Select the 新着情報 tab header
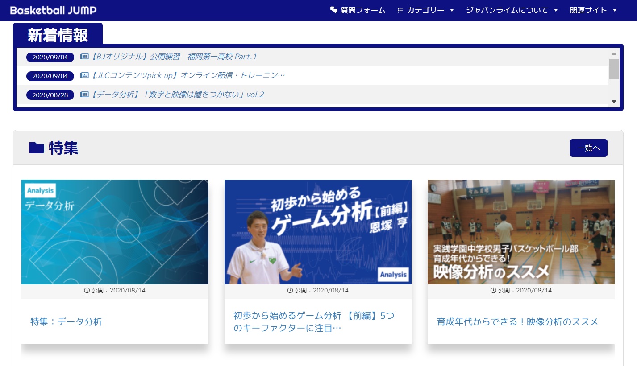Screen dimensions: 637x366 (58, 34)
